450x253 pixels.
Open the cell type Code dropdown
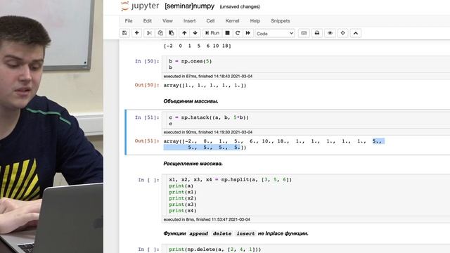pos(275,33)
